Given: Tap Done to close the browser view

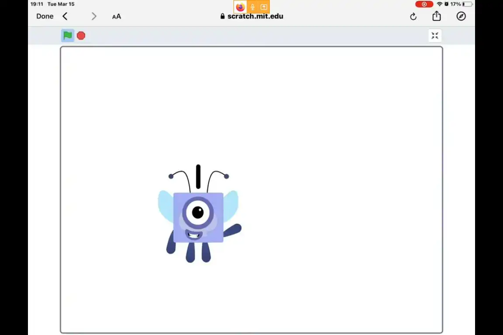Looking at the screenshot, I should click(x=45, y=16).
